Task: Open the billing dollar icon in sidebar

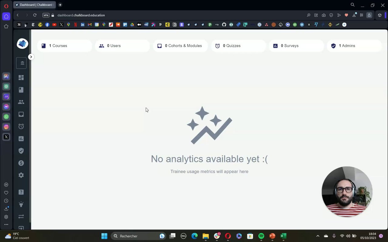Action: [x=21, y=163]
